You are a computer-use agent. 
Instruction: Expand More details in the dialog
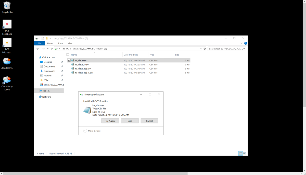tap(92, 131)
